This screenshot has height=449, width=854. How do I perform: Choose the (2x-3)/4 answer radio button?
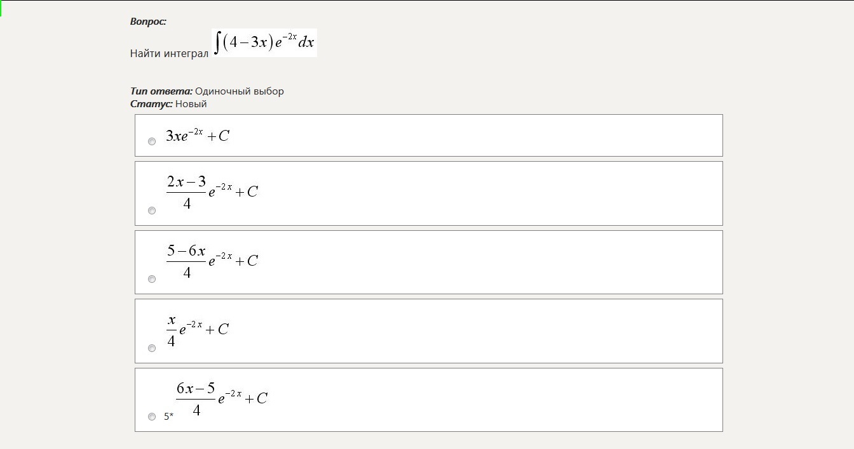point(152,211)
